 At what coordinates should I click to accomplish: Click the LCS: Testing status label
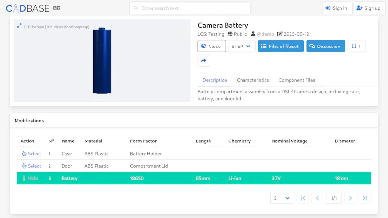(211, 34)
